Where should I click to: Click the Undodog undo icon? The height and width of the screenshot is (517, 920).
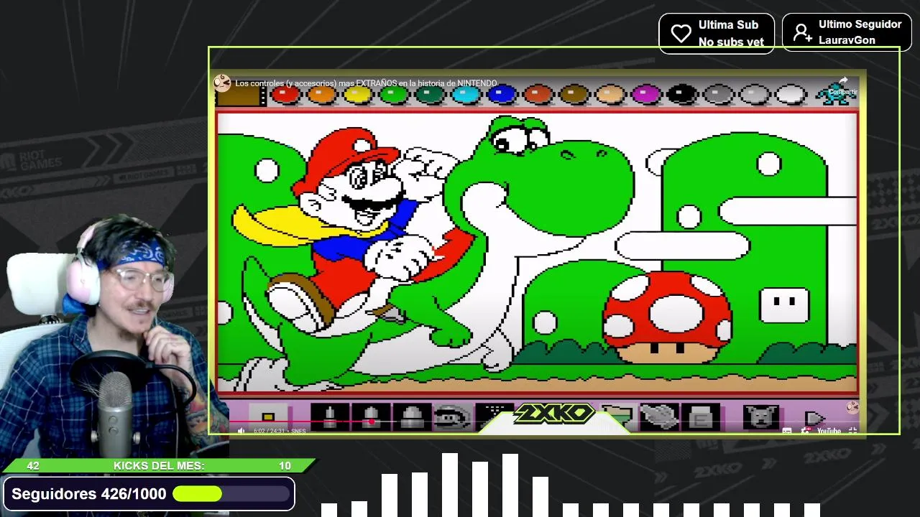tap(761, 416)
